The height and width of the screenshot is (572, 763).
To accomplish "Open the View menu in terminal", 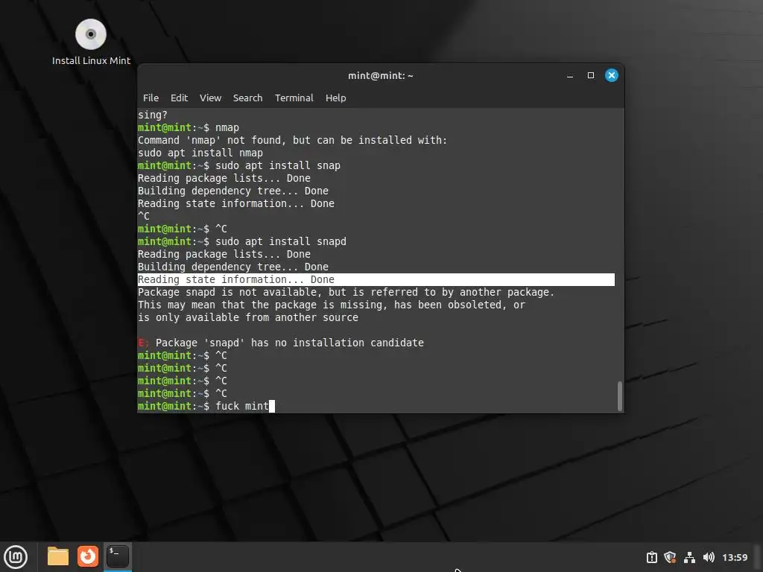I will pyautogui.click(x=210, y=98).
